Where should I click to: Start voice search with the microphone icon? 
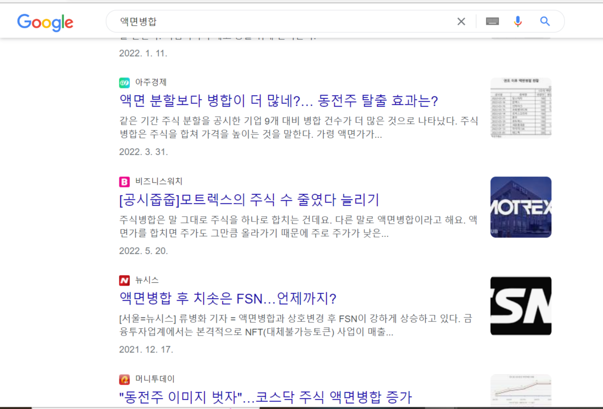coord(518,21)
